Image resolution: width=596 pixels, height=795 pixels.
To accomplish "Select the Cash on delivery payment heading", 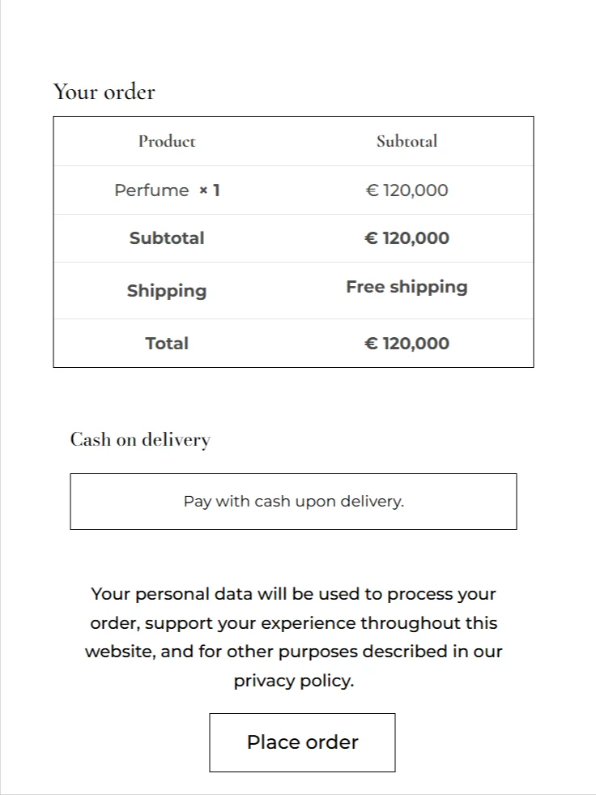I will (140, 440).
